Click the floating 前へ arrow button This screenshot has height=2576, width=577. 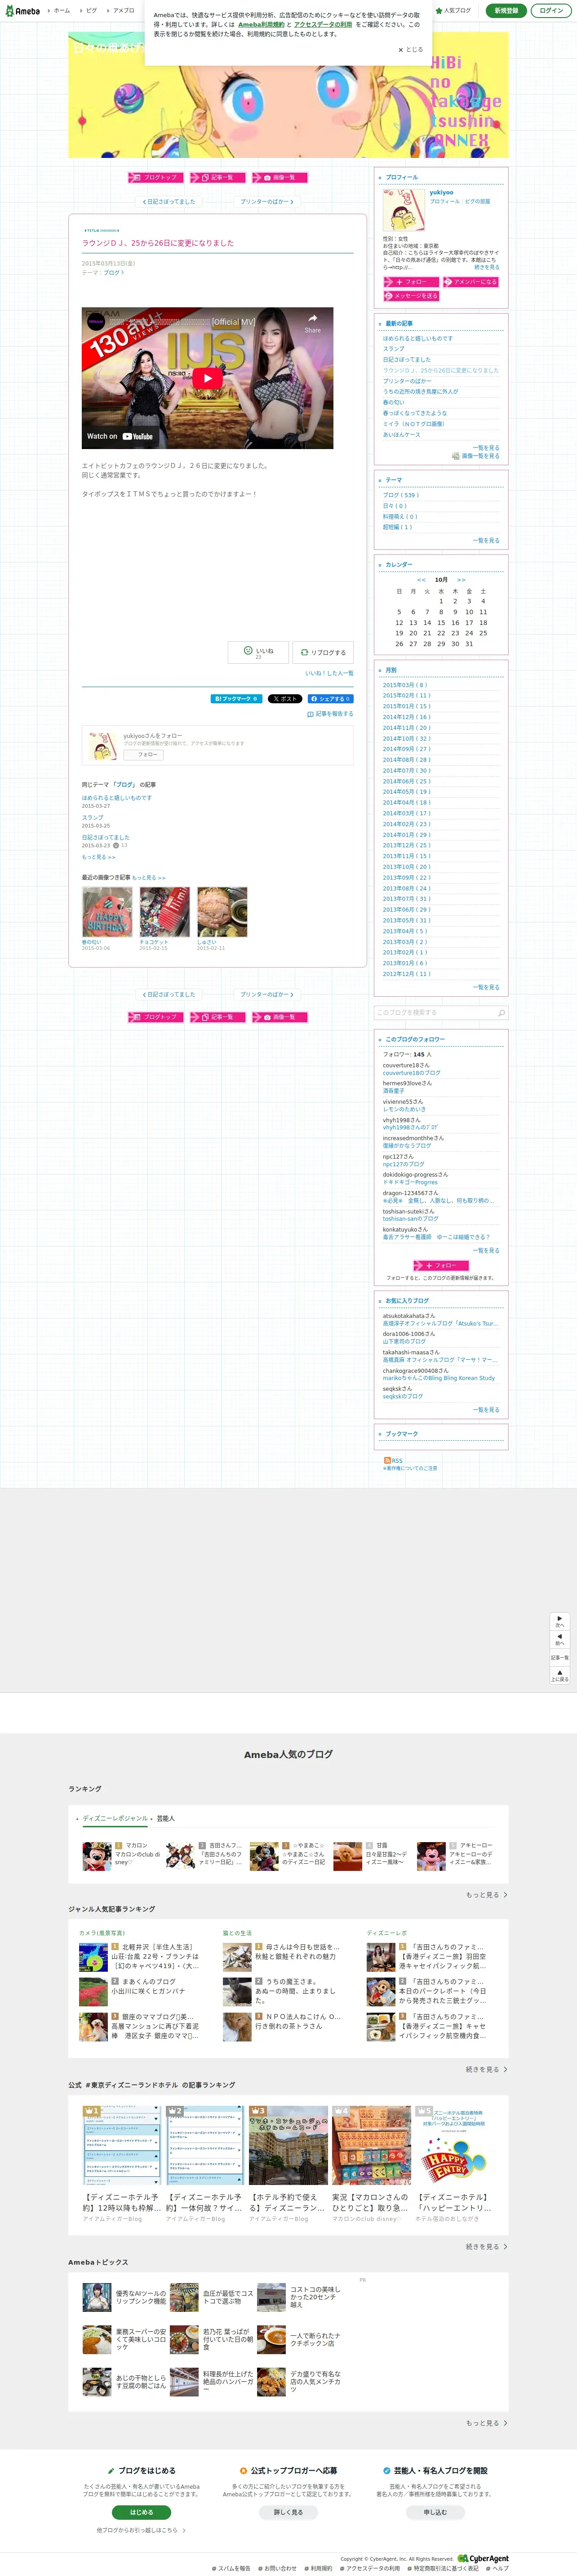tap(560, 1639)
